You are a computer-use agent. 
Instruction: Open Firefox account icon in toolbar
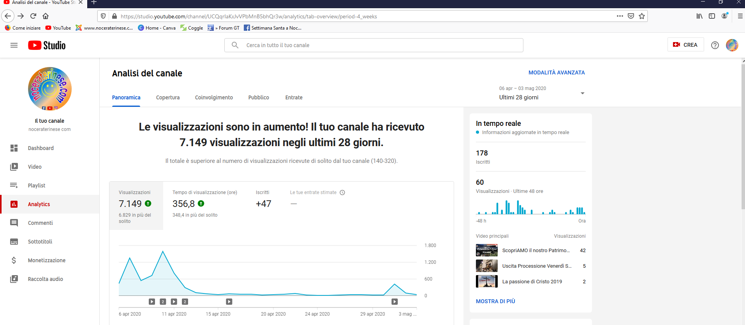point(725,16)
